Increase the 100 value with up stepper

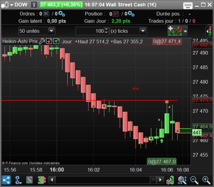(107, 29)
